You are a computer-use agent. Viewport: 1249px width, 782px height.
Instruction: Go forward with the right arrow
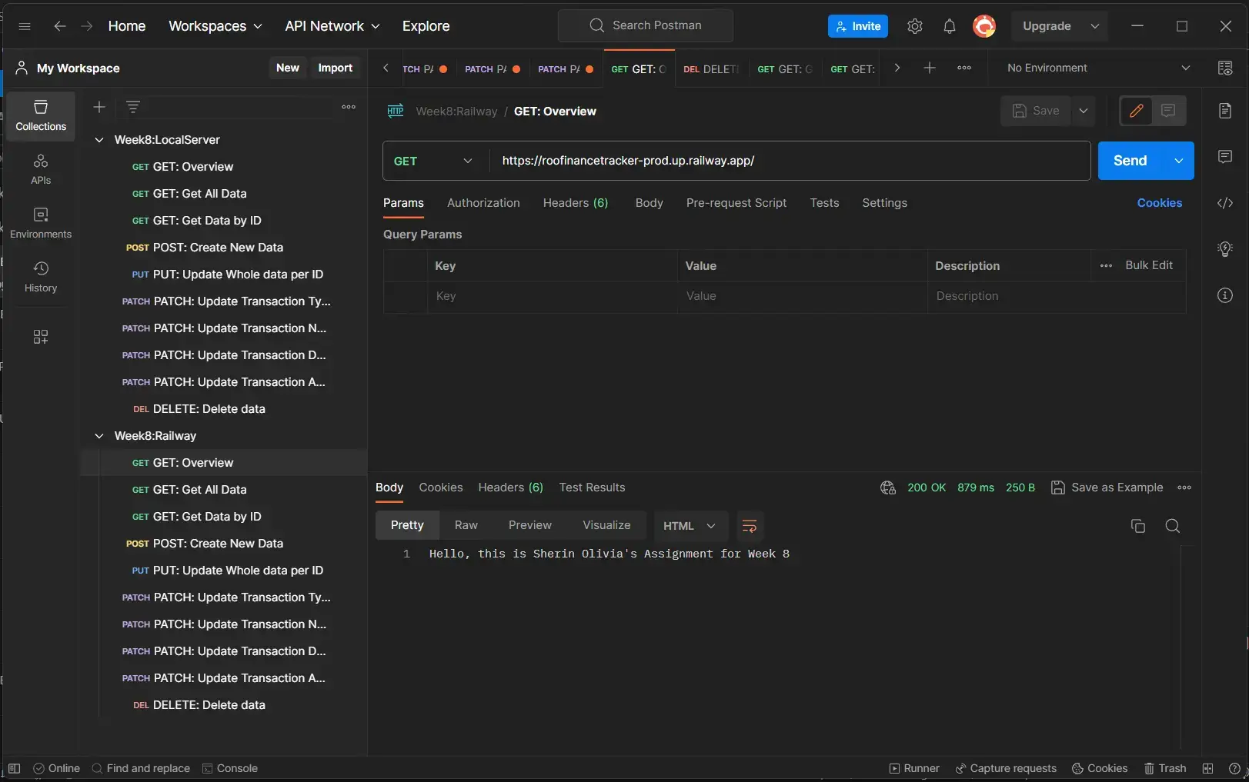[x=87, y=26]
